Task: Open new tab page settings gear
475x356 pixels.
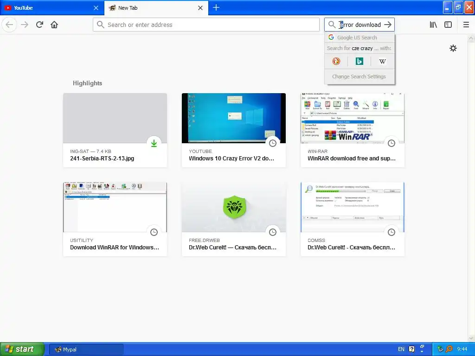Action: coord(453,48)
